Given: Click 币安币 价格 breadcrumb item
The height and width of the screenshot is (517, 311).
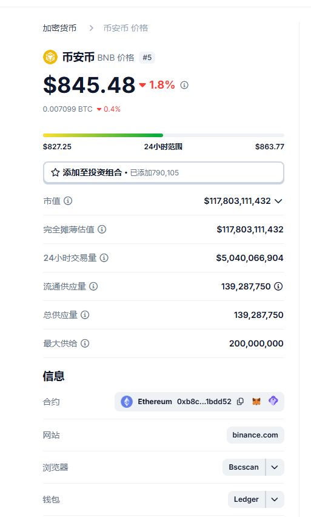Looking at the screenshot, I should click(x=125, y=28).
